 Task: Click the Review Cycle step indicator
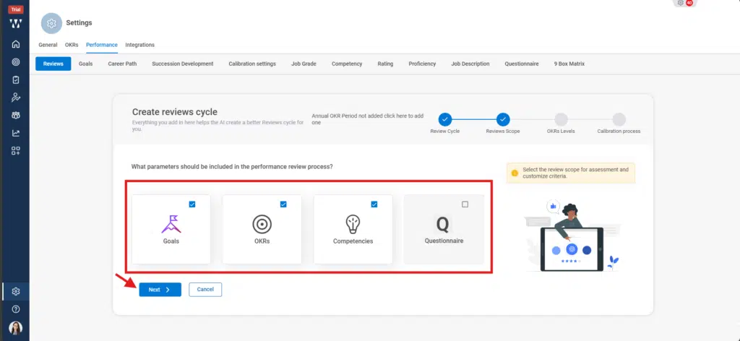445,119
